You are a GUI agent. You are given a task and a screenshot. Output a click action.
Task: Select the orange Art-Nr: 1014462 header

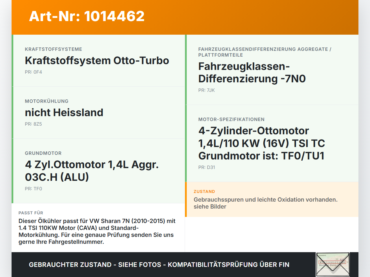[x=87, y=16]
